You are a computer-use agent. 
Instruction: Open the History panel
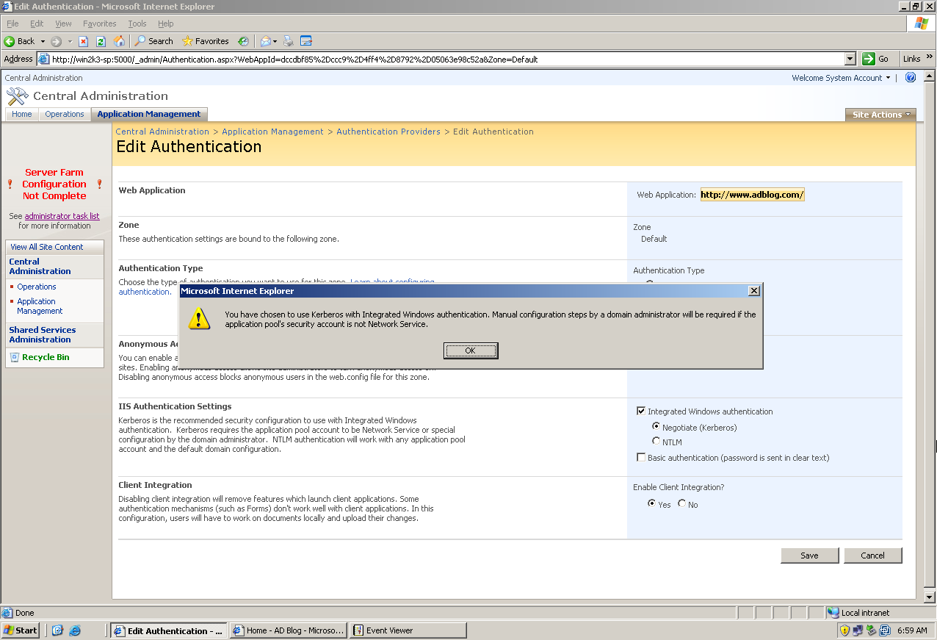coord(243,40)
